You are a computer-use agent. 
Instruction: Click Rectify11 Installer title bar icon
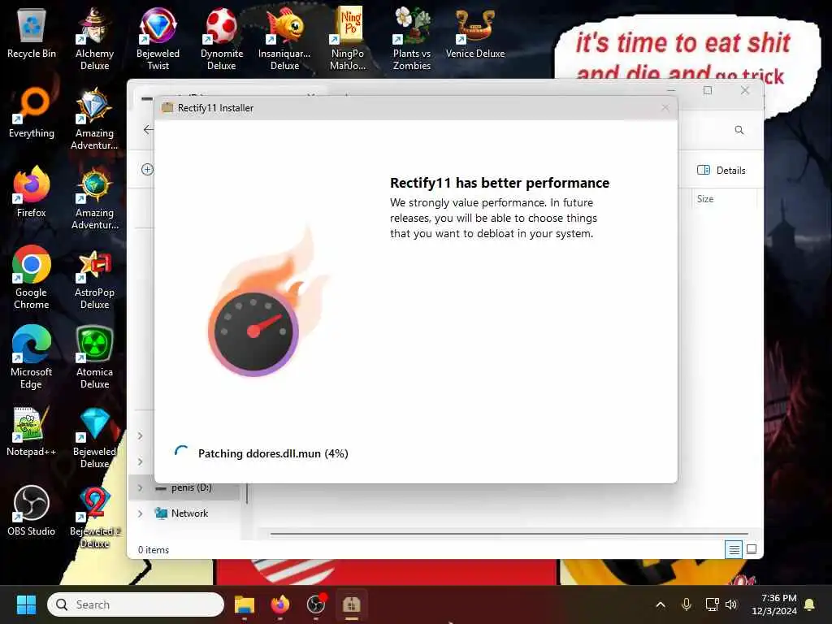167,108
